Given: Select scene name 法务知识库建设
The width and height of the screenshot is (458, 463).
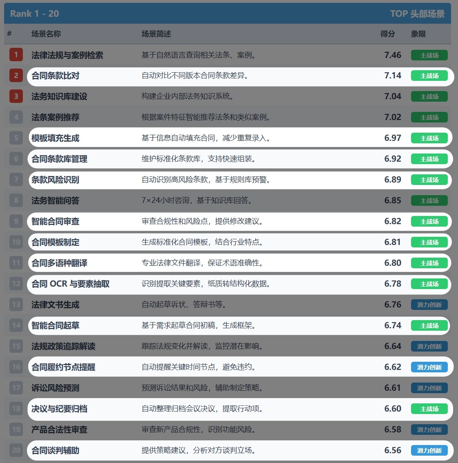Looking at the screenshot, I should pyautogui.click(x=59, y=96).
